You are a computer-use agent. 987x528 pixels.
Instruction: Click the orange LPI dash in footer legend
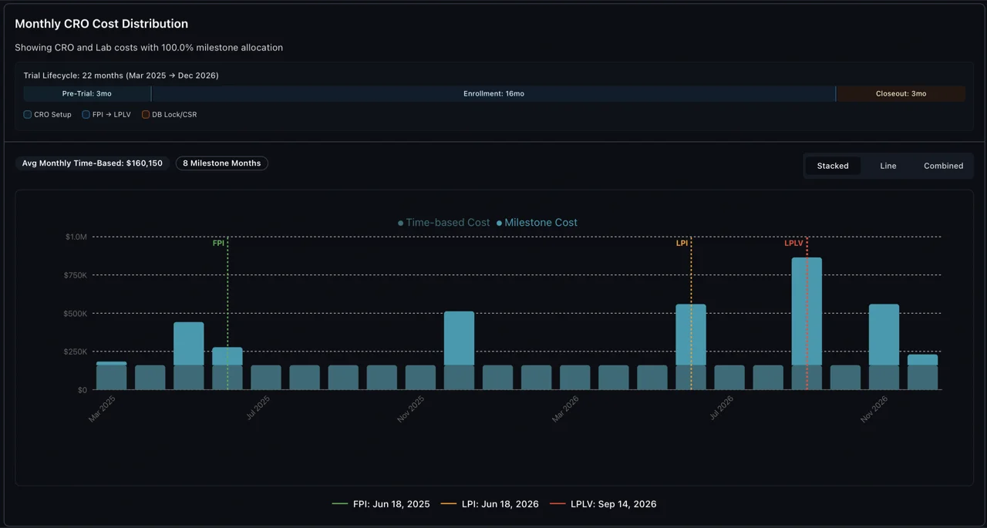(450, 503)
